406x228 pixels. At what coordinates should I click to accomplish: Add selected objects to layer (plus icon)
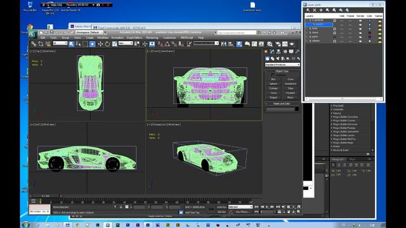tap(321, 10)
